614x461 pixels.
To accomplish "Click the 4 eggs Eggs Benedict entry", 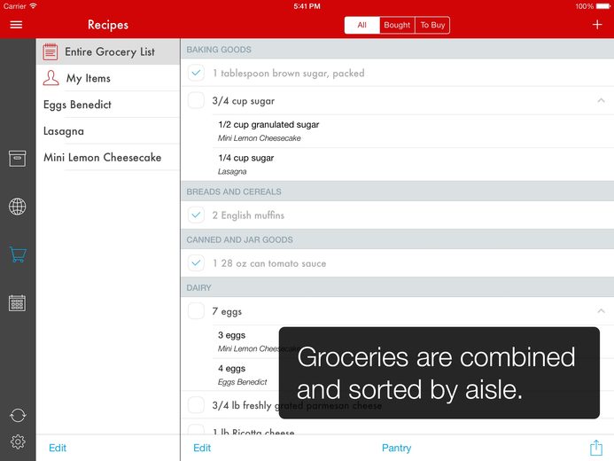I will [413, 374].
